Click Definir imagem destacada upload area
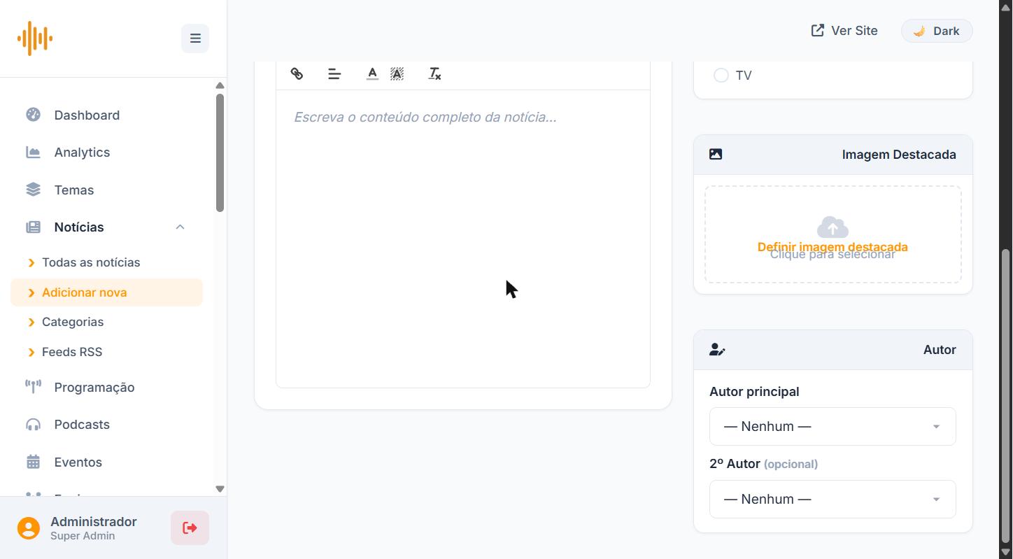Viewport: 1013px width, 559px height. [x=833, y=234]
